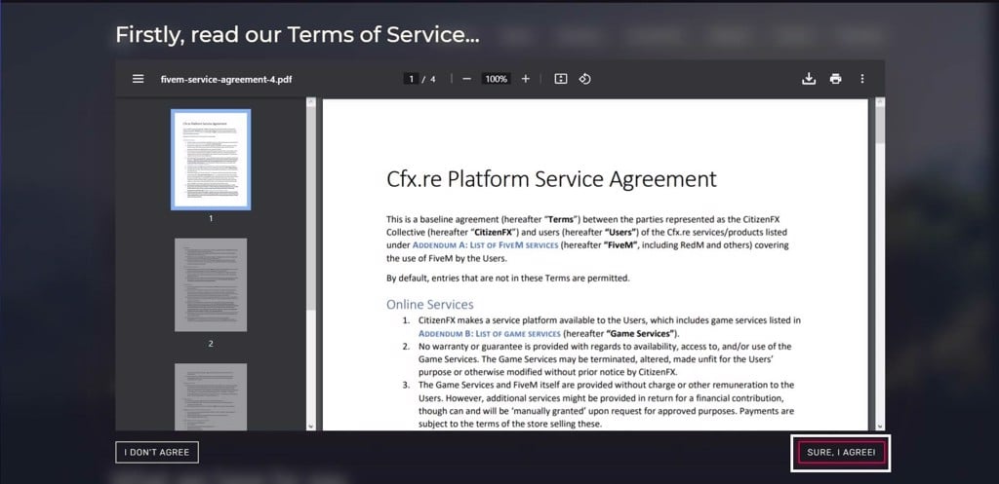Viewport: 999px width, 484px height.
Task: Click the document vertical scrollbar thumb
Action: (x=880, y=126)
